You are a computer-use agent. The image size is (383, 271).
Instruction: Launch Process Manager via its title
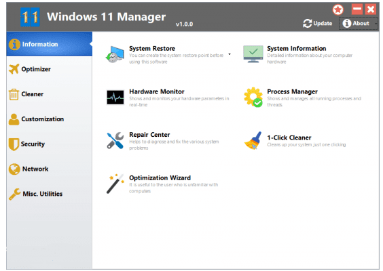[292, 91]
